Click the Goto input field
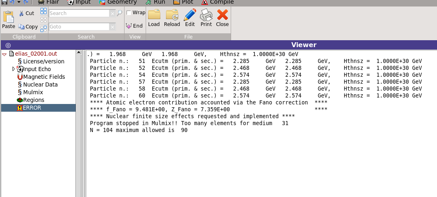The height and width of the screenshot is (197, 437). pyautogui.click(x=79, y=27)
